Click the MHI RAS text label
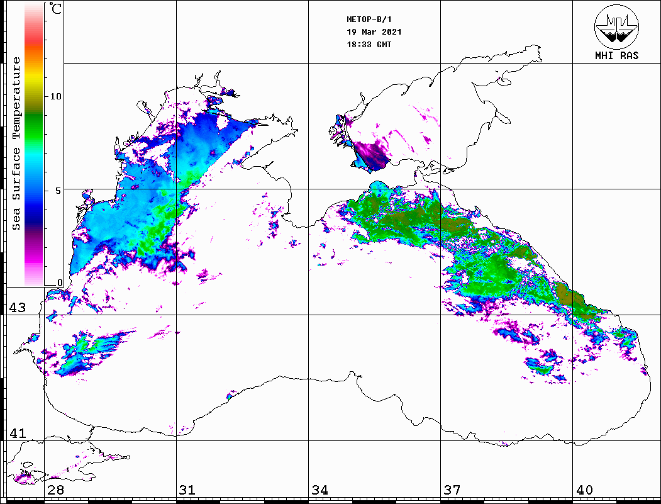 click(x=616, y=55)
